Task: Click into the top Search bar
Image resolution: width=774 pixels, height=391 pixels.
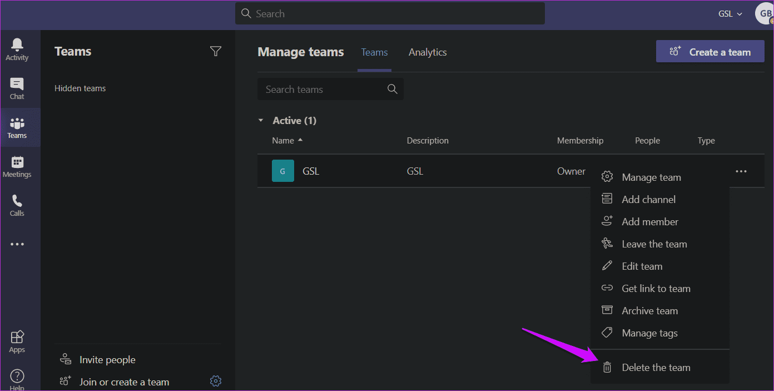Action: coord(390,13)
